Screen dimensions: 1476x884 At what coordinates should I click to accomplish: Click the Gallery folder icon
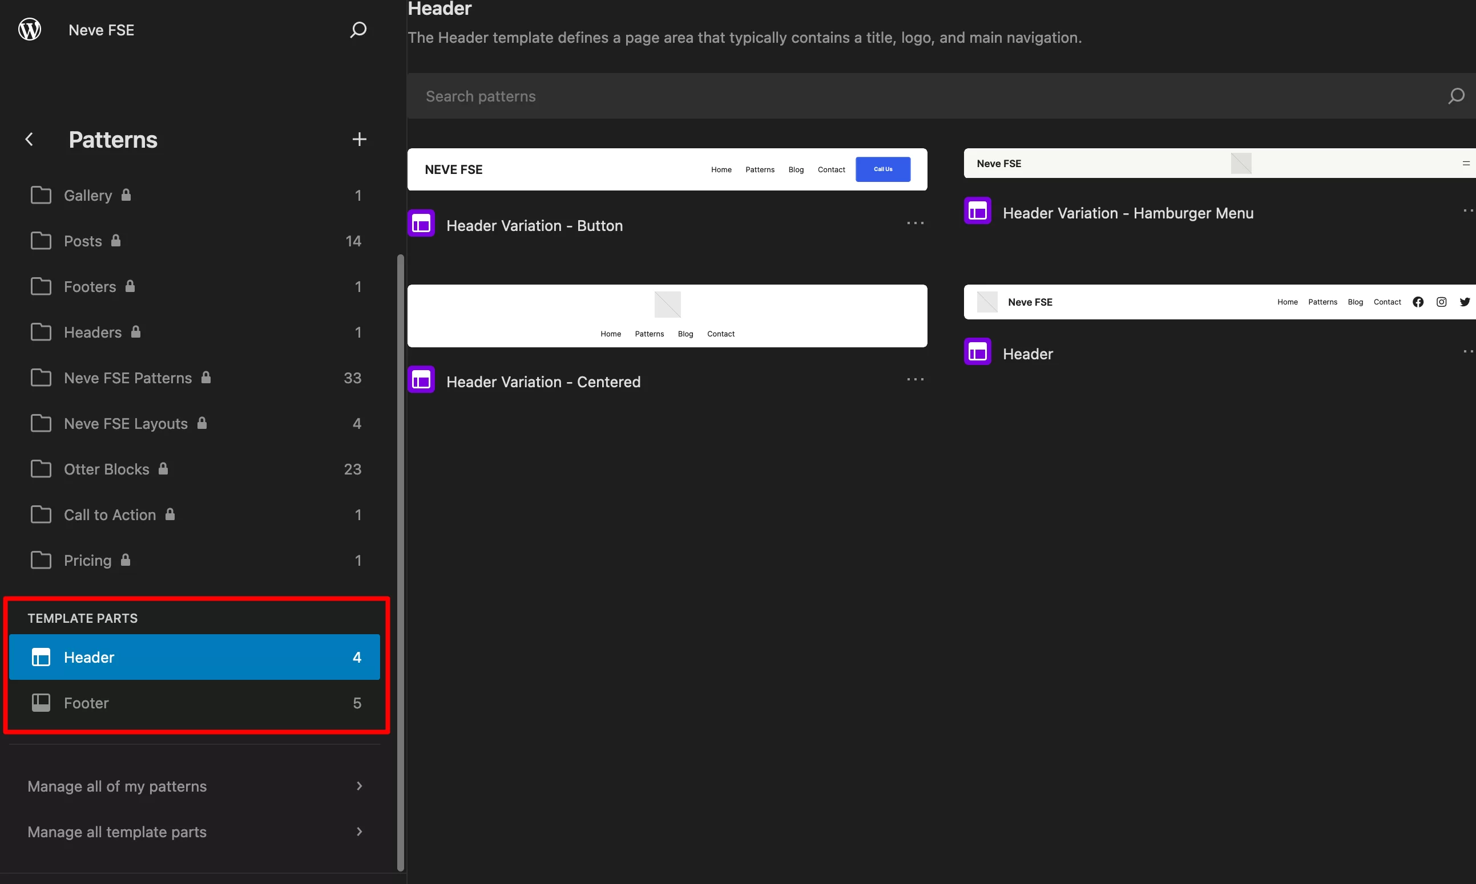pos(41,195)
